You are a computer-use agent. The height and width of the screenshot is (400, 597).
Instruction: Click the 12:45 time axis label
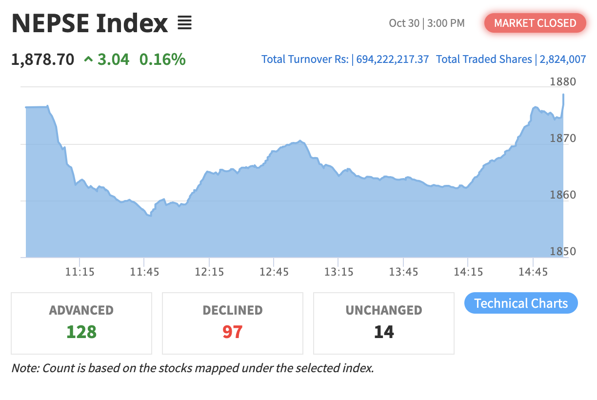coord(274,272)
